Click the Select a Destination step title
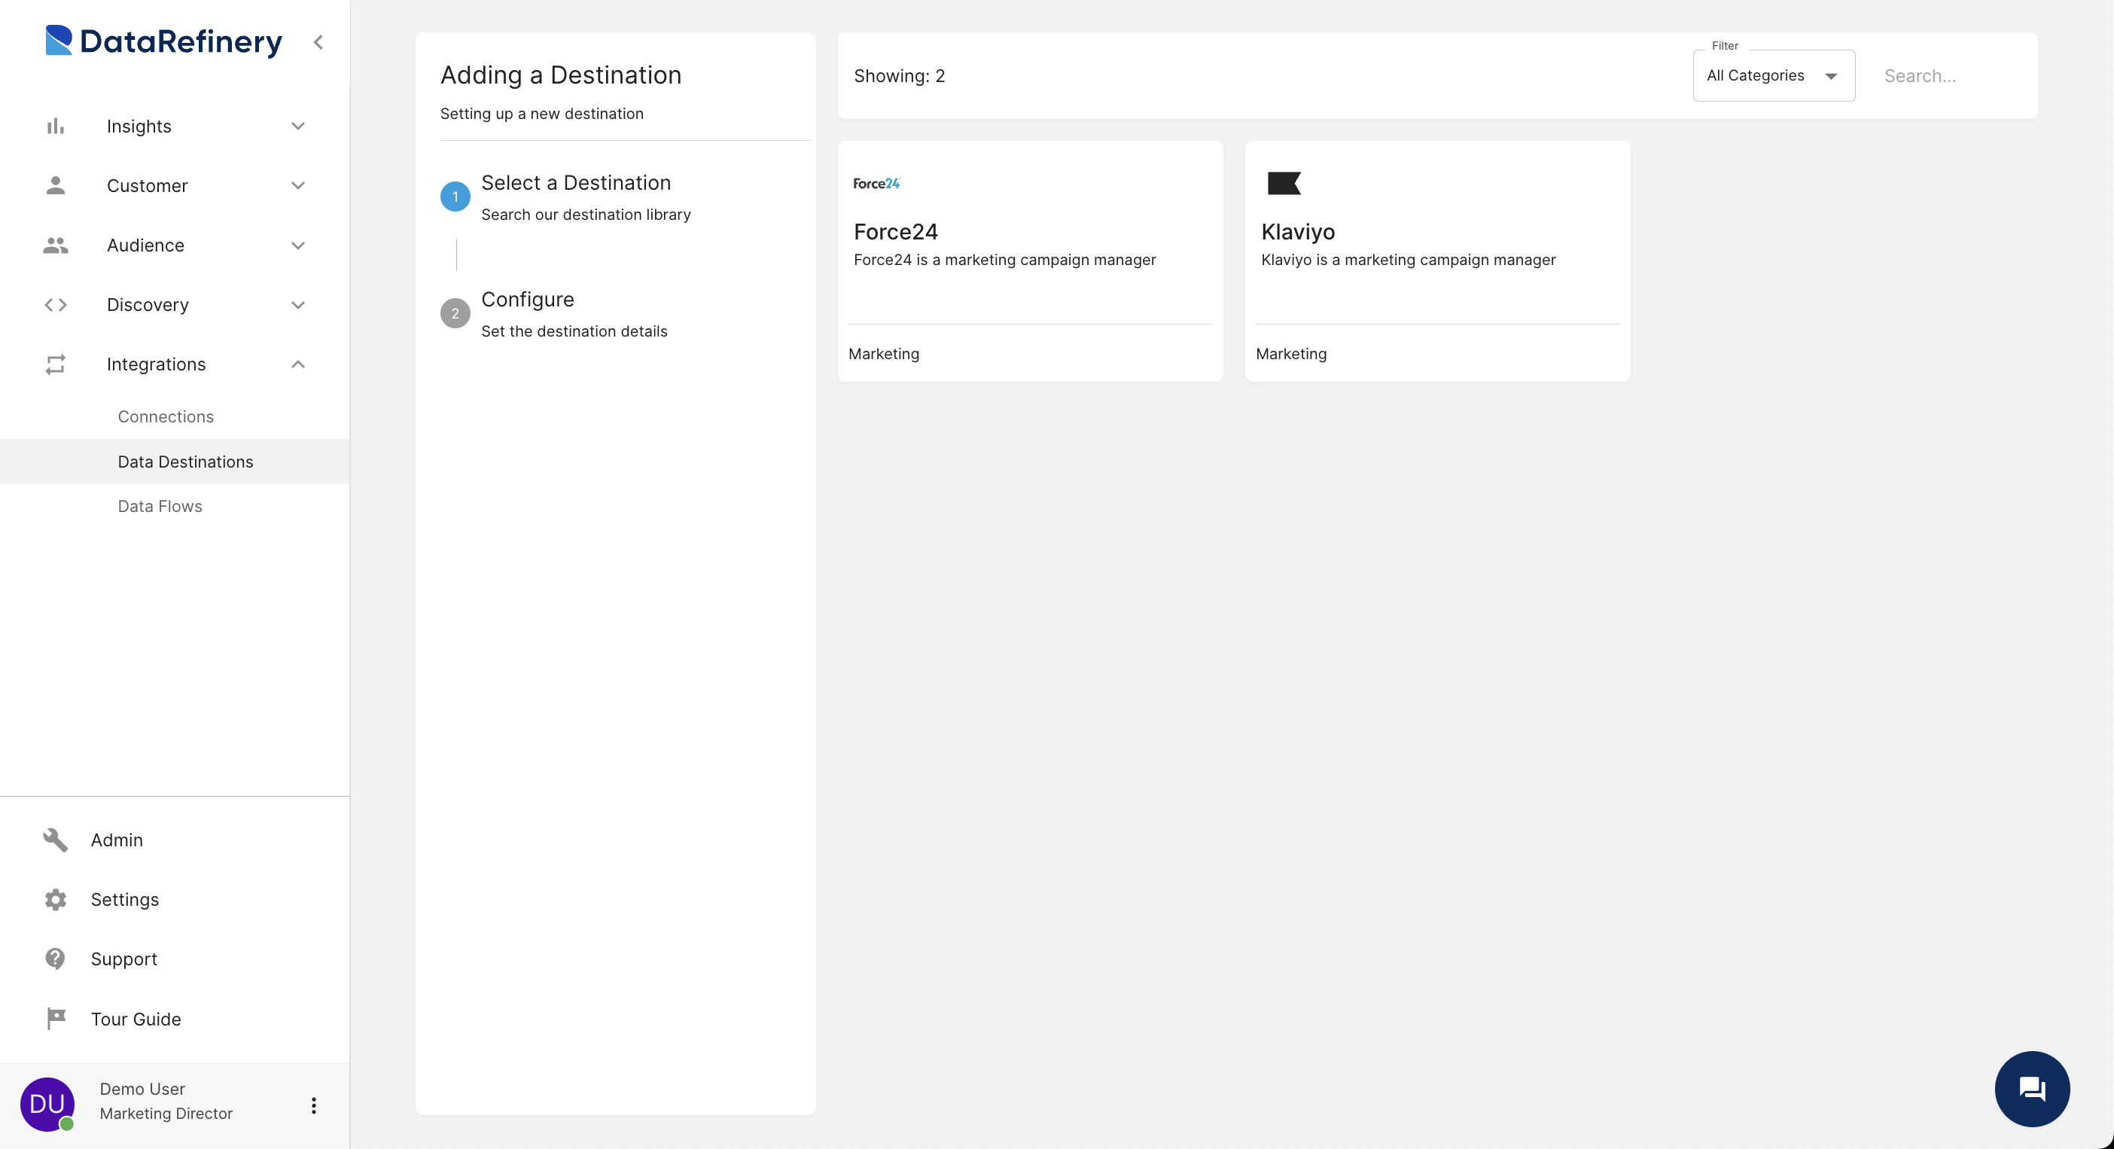The image size is (2114, 1149). 576,182
